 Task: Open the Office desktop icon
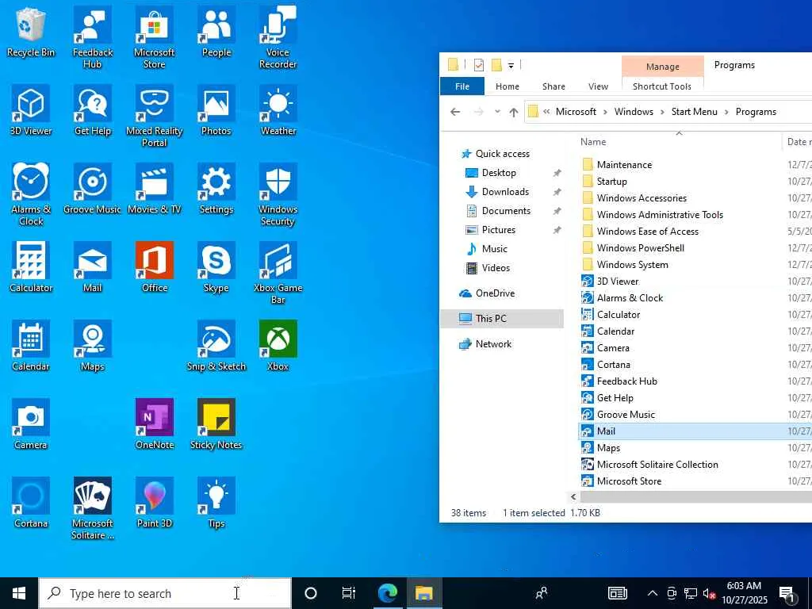click(x=155, y=267)
